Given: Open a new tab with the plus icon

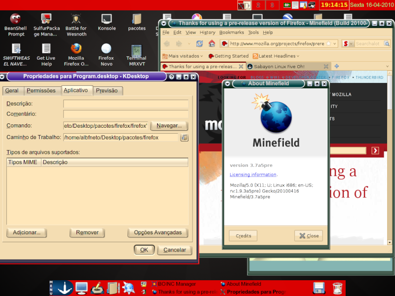Looking at the screenshot, I should click(337, 66).
